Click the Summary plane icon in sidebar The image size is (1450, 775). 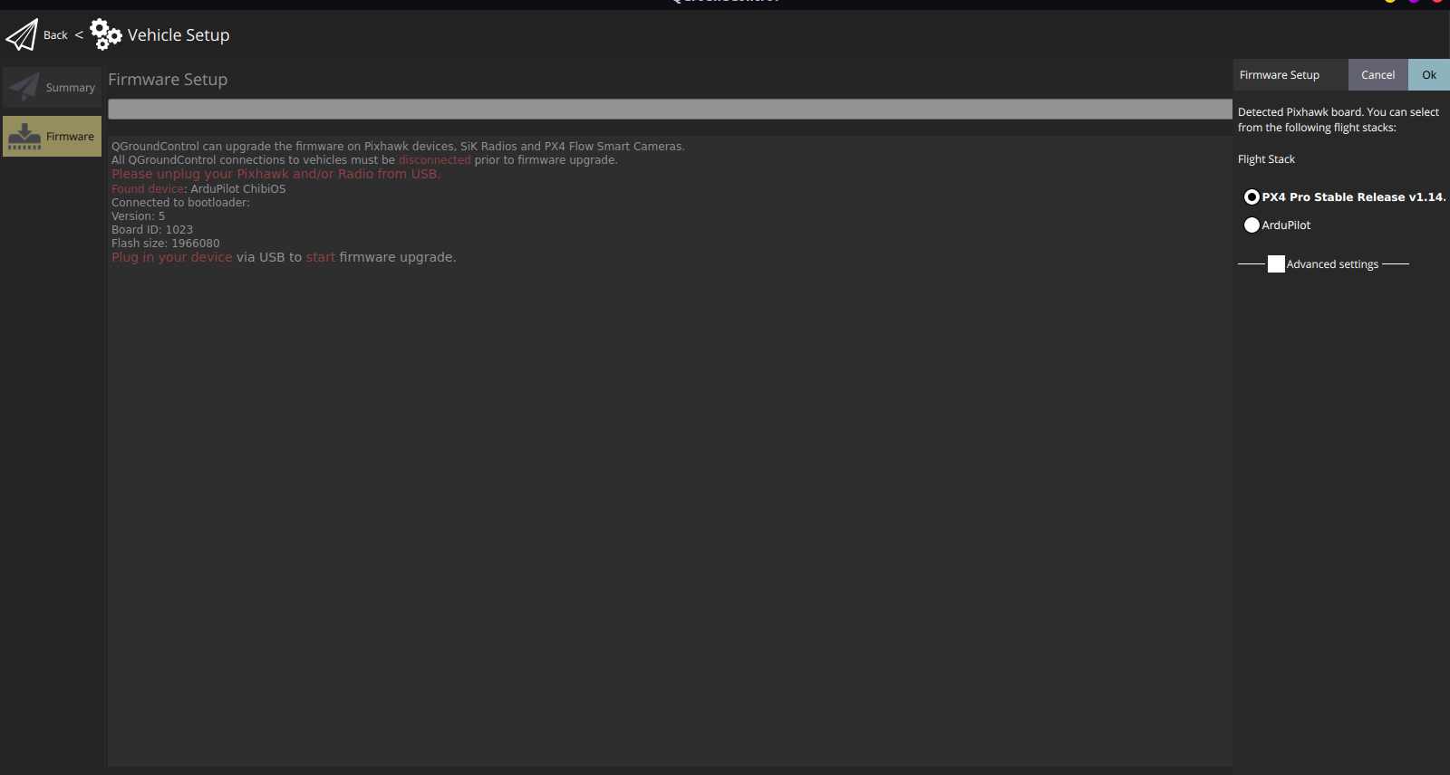click(x=24, y=88)
